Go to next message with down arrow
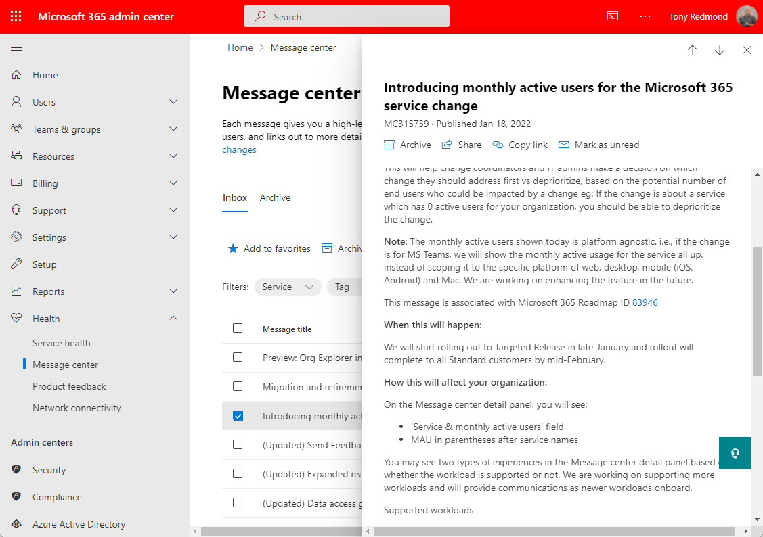The image size is (763, 537). click(x=720, y=50)
